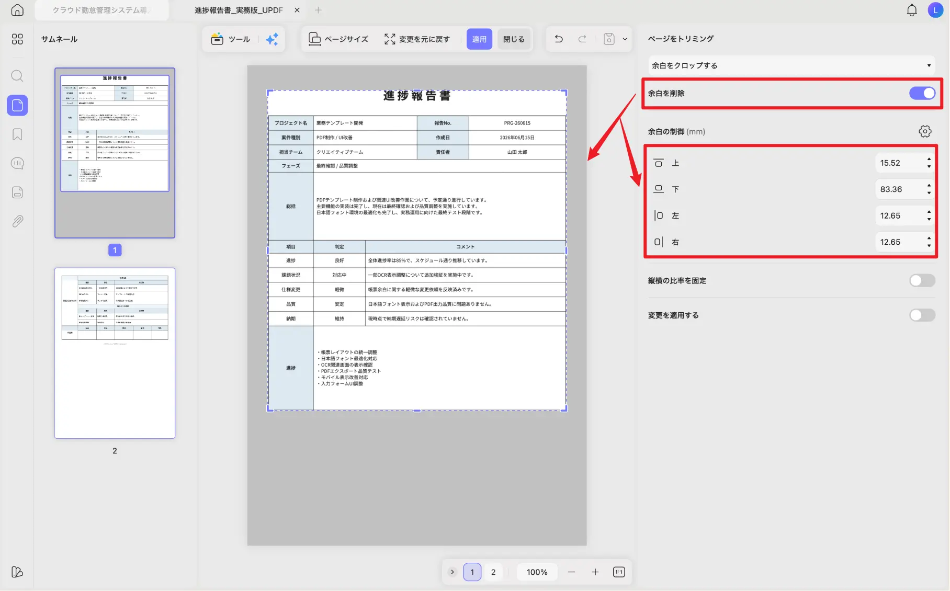Select the page organize icon in sidebar
The height and width of the screenshot is (591, 950).
pos(17,105)
